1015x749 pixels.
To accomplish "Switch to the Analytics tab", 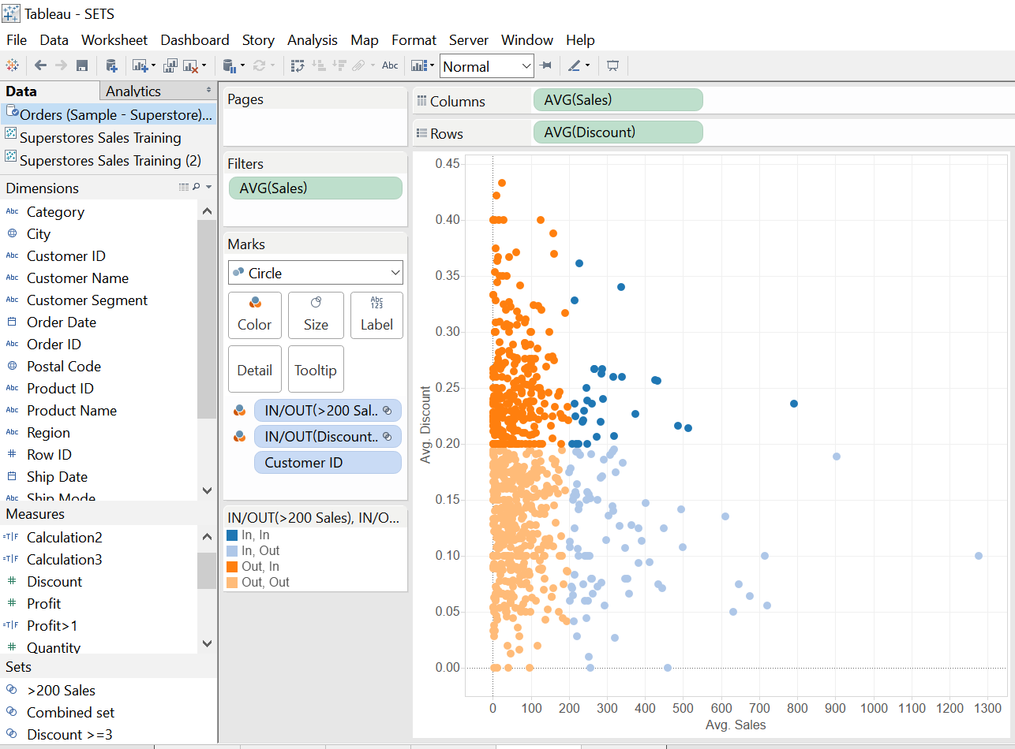I will 133,91.
